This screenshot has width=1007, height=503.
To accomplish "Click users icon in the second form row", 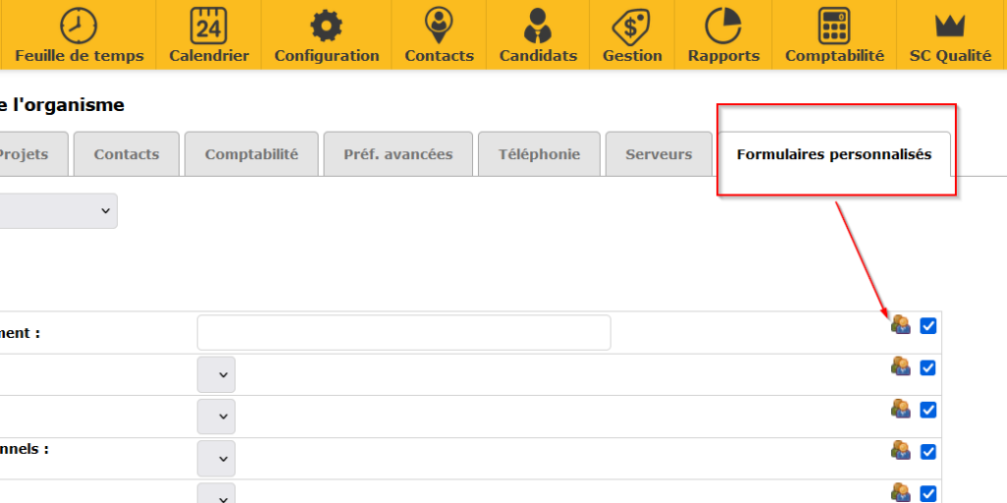I will pyautogui.click(x=901, y=367).
